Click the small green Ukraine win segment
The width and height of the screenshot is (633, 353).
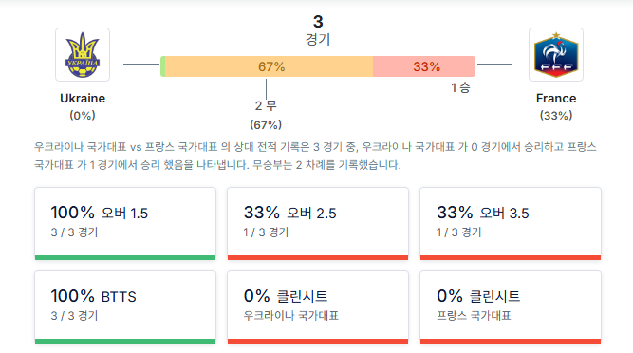coord(162,66)
